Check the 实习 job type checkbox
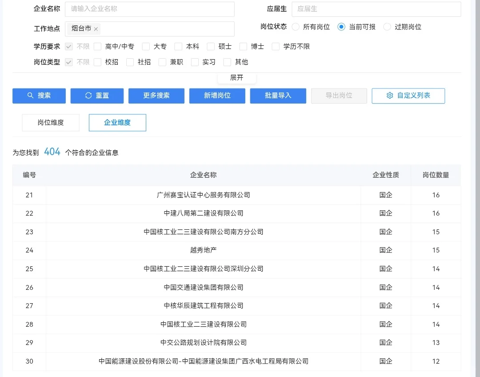The image size is (480, 377). (x=195, y=62)
